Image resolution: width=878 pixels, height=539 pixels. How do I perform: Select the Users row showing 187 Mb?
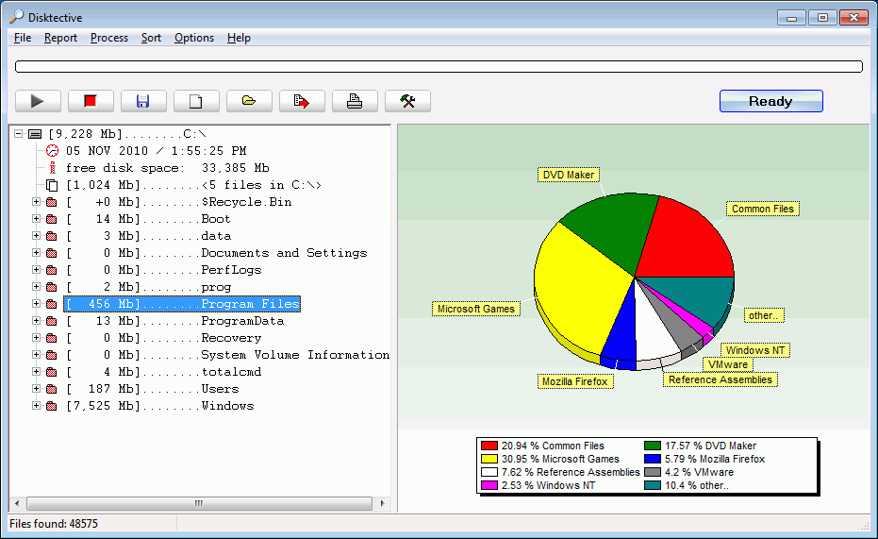(x=153, y=389)
